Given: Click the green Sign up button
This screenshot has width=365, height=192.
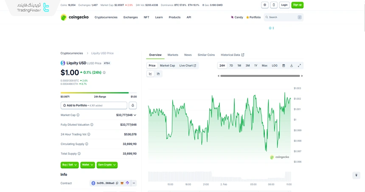Looking at the screenshot, I should [297, 5].
